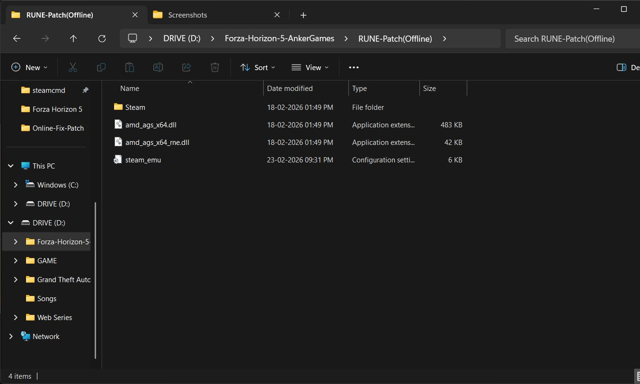The width and height of the screenshot is (640, 384).
Task: Open steamcmd in Quick access
Action: 48,90
